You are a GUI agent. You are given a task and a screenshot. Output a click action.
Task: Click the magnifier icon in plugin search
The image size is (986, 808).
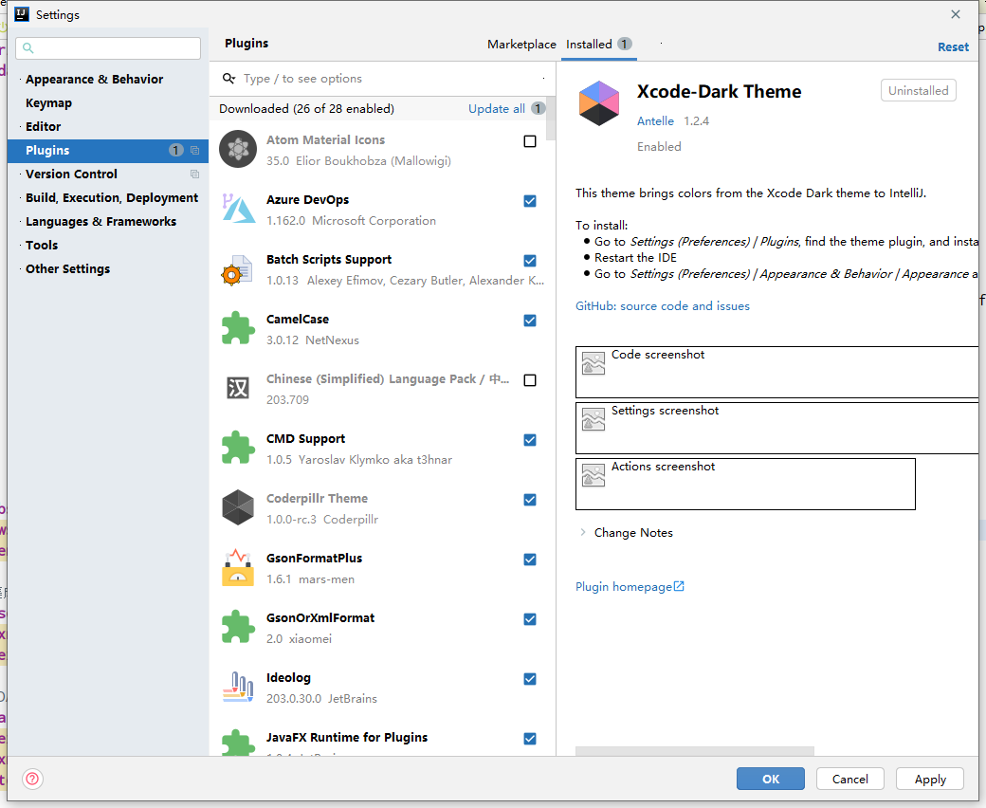pos(228,79)
